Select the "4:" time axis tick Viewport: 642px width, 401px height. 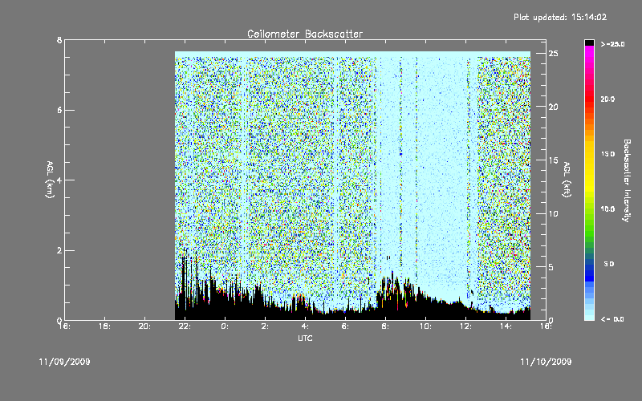[x=305, y=326]
